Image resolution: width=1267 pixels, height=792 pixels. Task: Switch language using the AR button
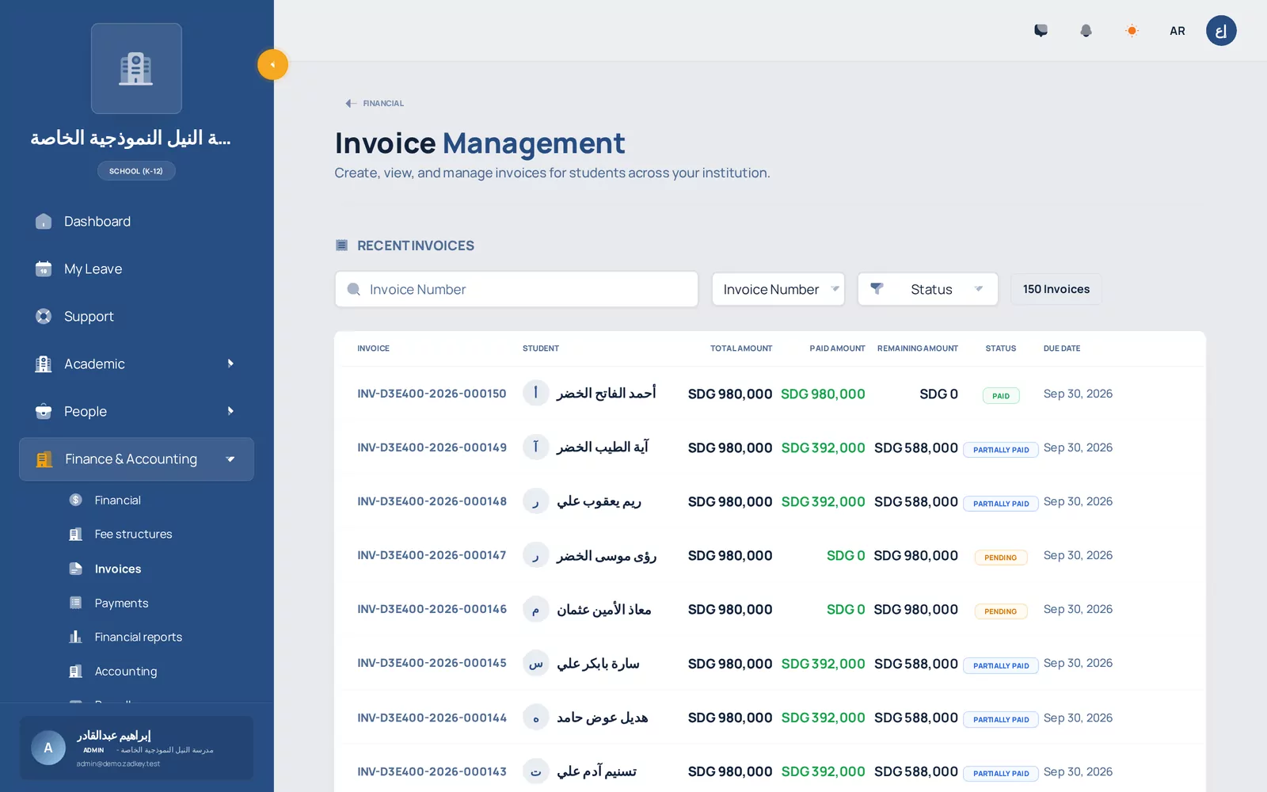click(1178, 31)
